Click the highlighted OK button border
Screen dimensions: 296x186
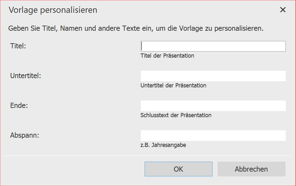[178, 169]
